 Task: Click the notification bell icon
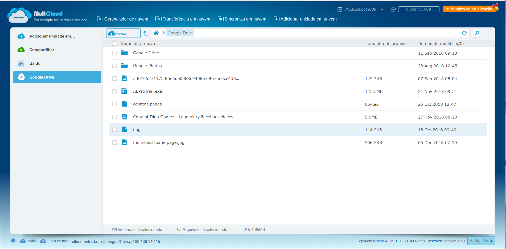pyautogui.click(x=13, y=241)
